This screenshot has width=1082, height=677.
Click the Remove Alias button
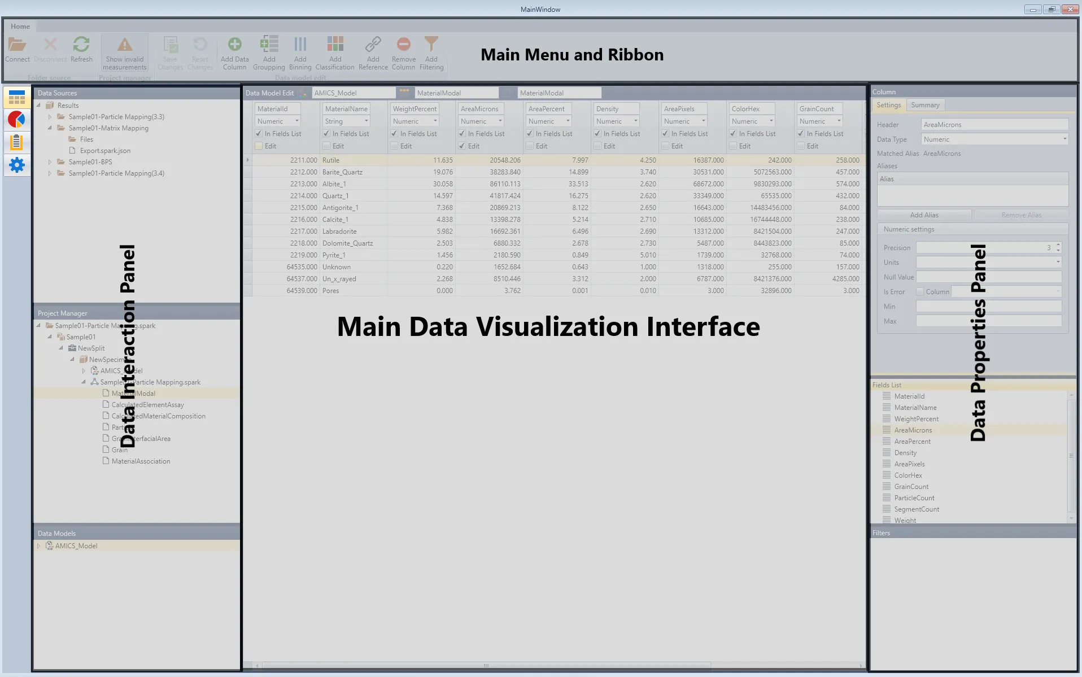[x=1021, y=215]
